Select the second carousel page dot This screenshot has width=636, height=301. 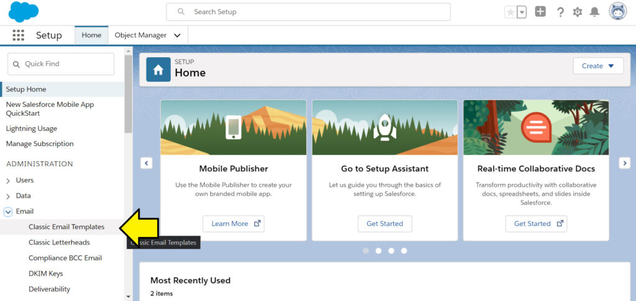[378, 251]
